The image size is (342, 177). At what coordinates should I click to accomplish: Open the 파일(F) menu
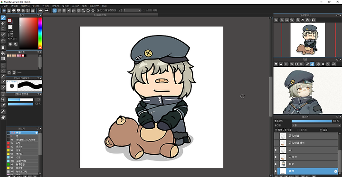5,6
